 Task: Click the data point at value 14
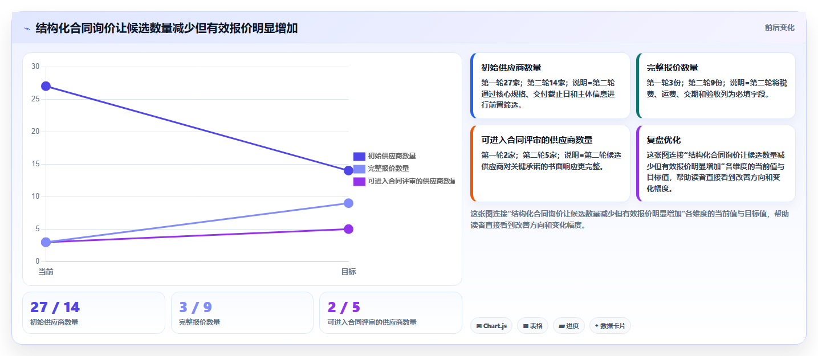click(348, 170)
